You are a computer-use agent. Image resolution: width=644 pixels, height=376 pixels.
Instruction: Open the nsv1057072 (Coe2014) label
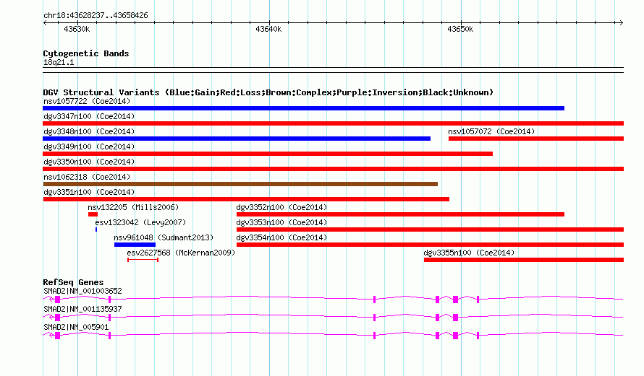(x=491, y=131)
